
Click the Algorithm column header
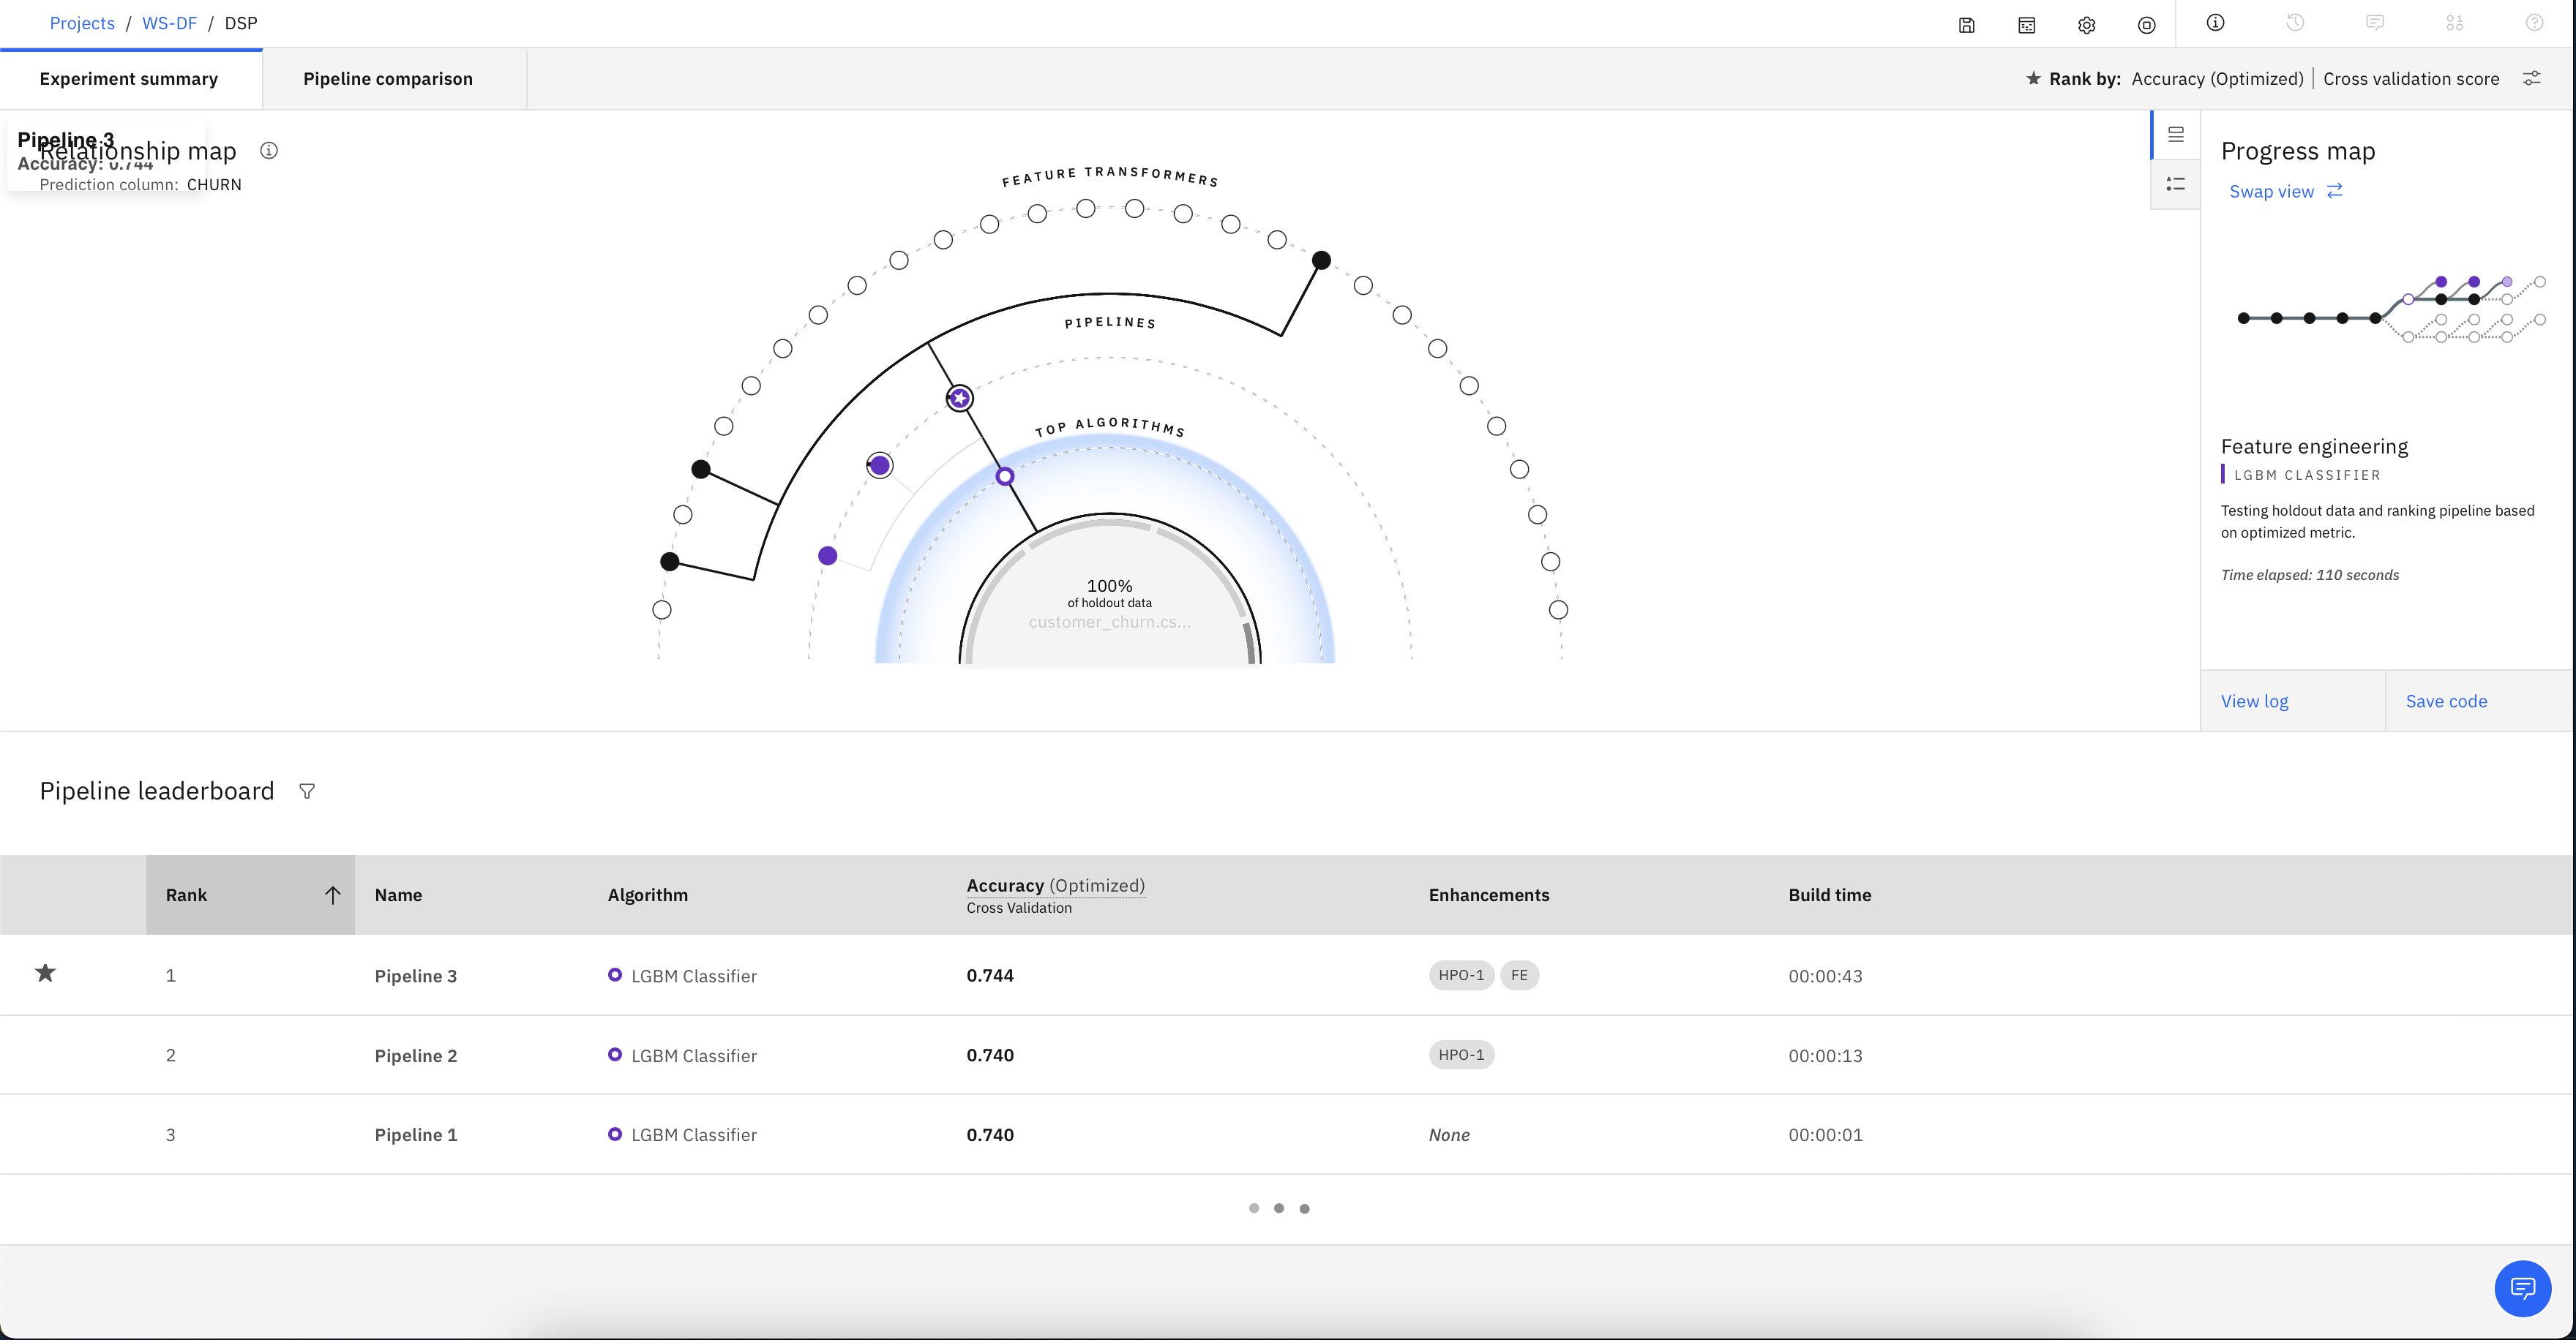647,895
